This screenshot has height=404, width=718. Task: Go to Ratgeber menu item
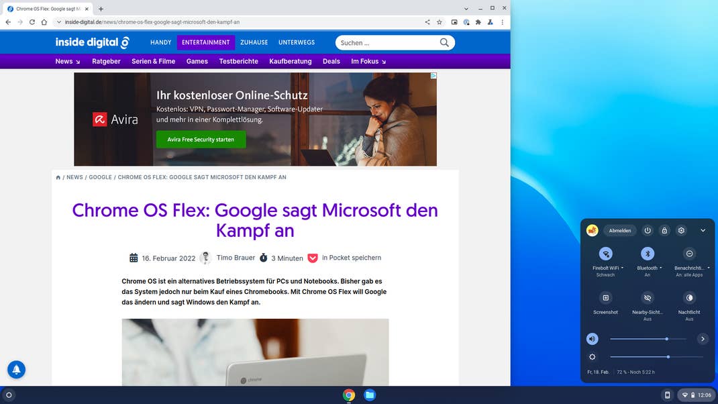106,61
